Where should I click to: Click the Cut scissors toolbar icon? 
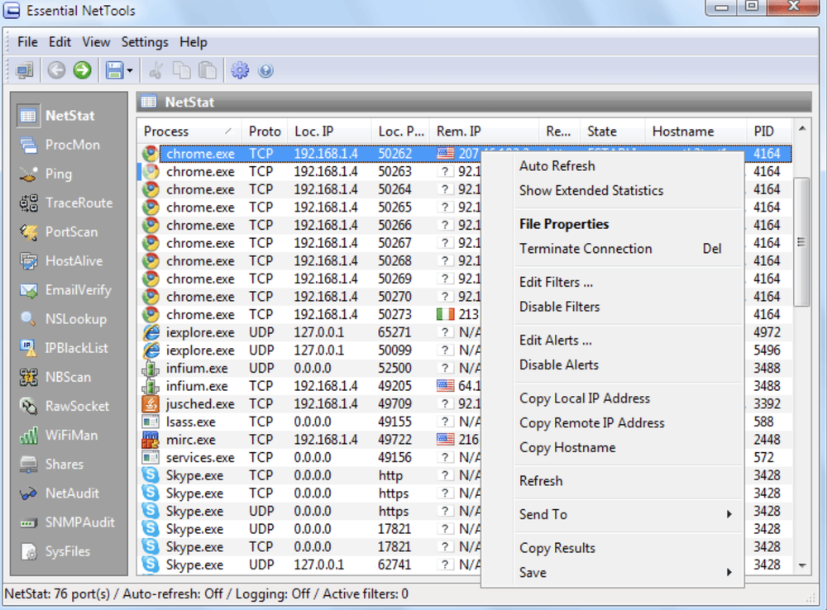[x=155, y=70]
